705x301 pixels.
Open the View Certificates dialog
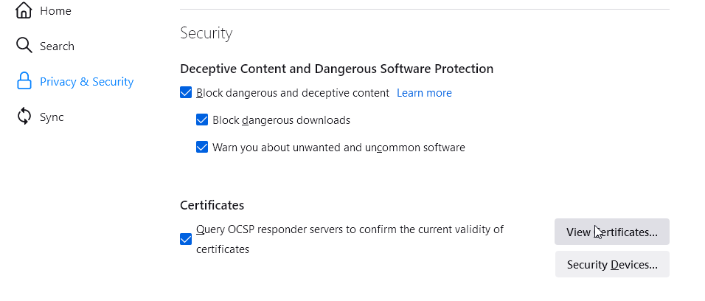(x=611, y=232)
